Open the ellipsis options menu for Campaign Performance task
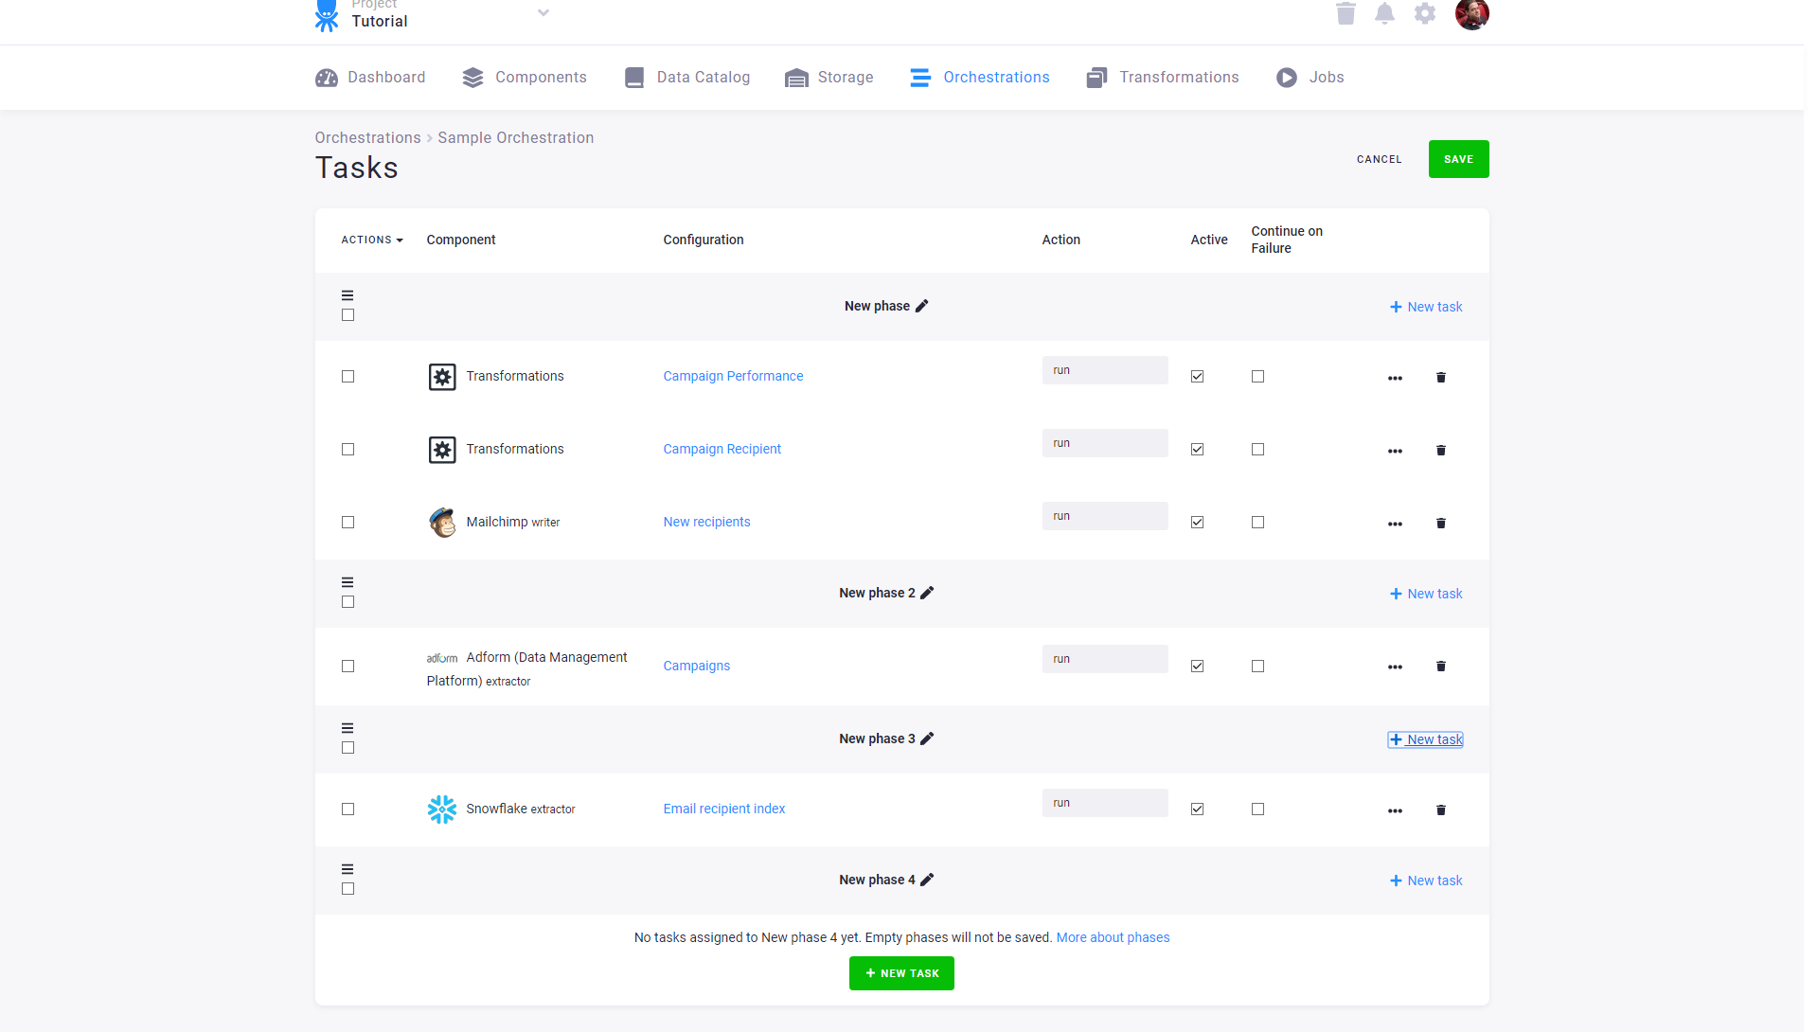This screenshot has width=1818, height=1032. 1395,377
